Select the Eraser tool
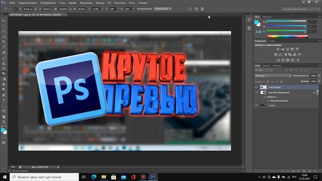 pos(4,74)
